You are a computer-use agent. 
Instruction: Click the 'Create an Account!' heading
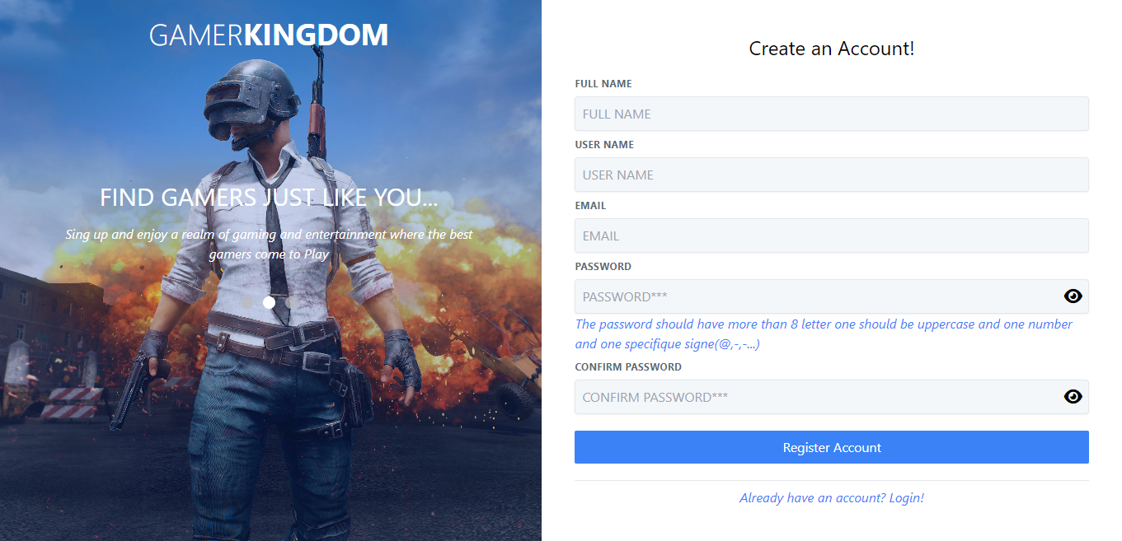[x=832, y=49]
